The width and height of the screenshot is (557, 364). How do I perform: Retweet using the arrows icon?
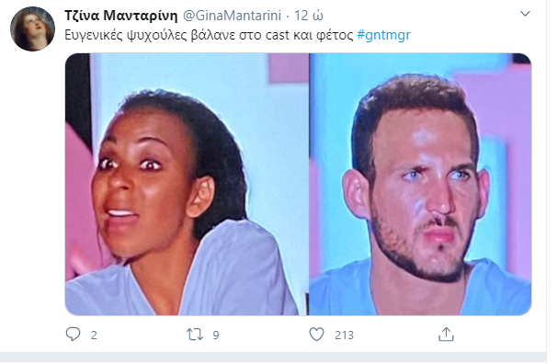point(195,335)
